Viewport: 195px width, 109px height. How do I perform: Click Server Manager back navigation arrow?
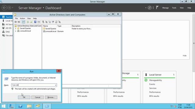click(4, 8)
